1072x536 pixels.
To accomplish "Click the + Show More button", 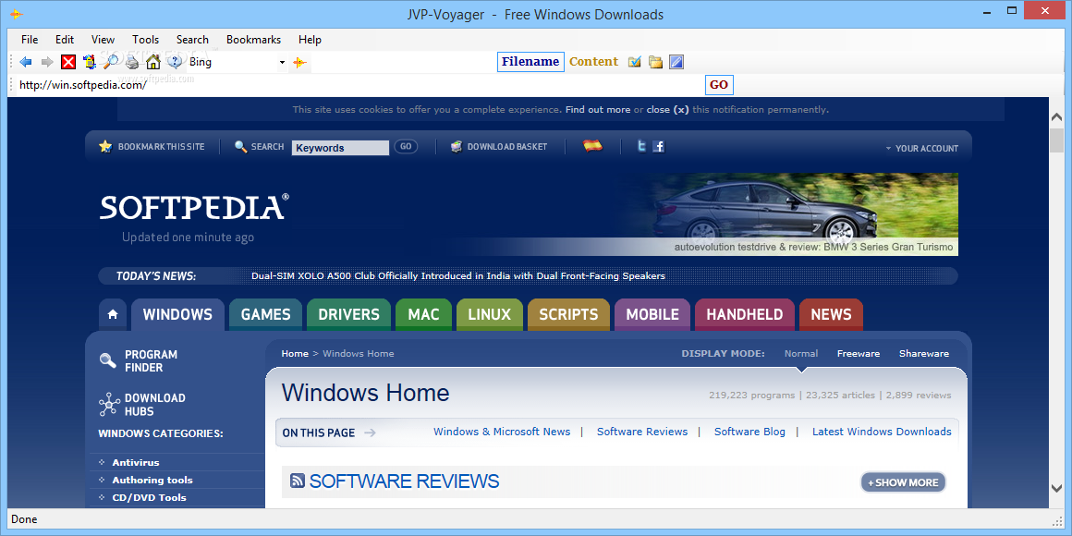I will [903, 482].
